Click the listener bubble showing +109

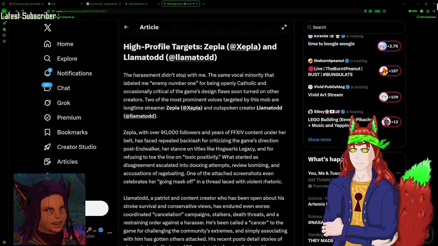point(390,97)
